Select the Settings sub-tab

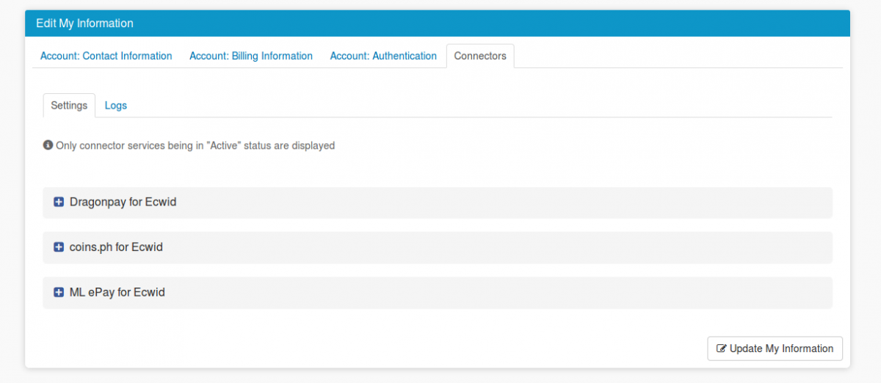pos(69,106)
